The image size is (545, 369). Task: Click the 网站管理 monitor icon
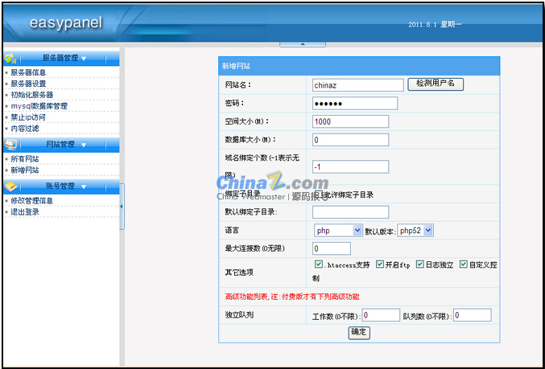(x=11, y=145)
